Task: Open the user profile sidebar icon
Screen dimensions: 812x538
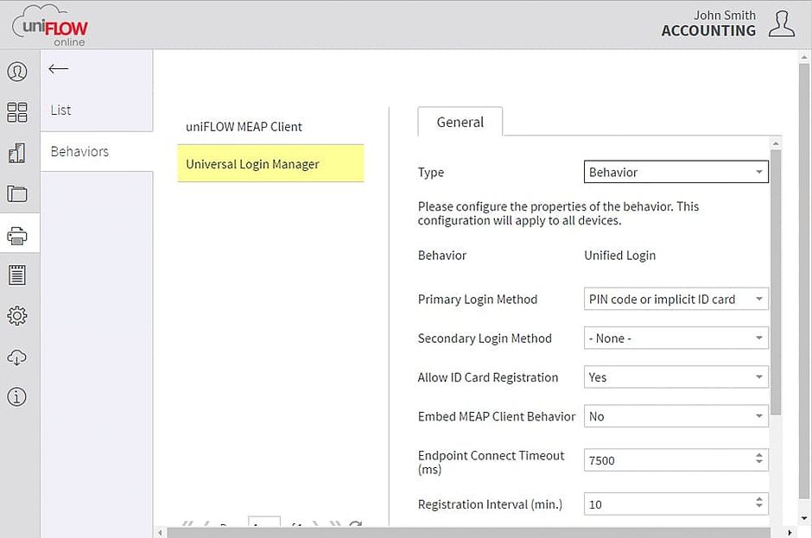Action: point(17,72)
